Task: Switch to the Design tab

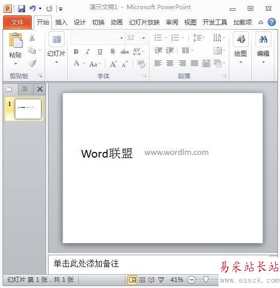Action: click(x=80, y=23)
